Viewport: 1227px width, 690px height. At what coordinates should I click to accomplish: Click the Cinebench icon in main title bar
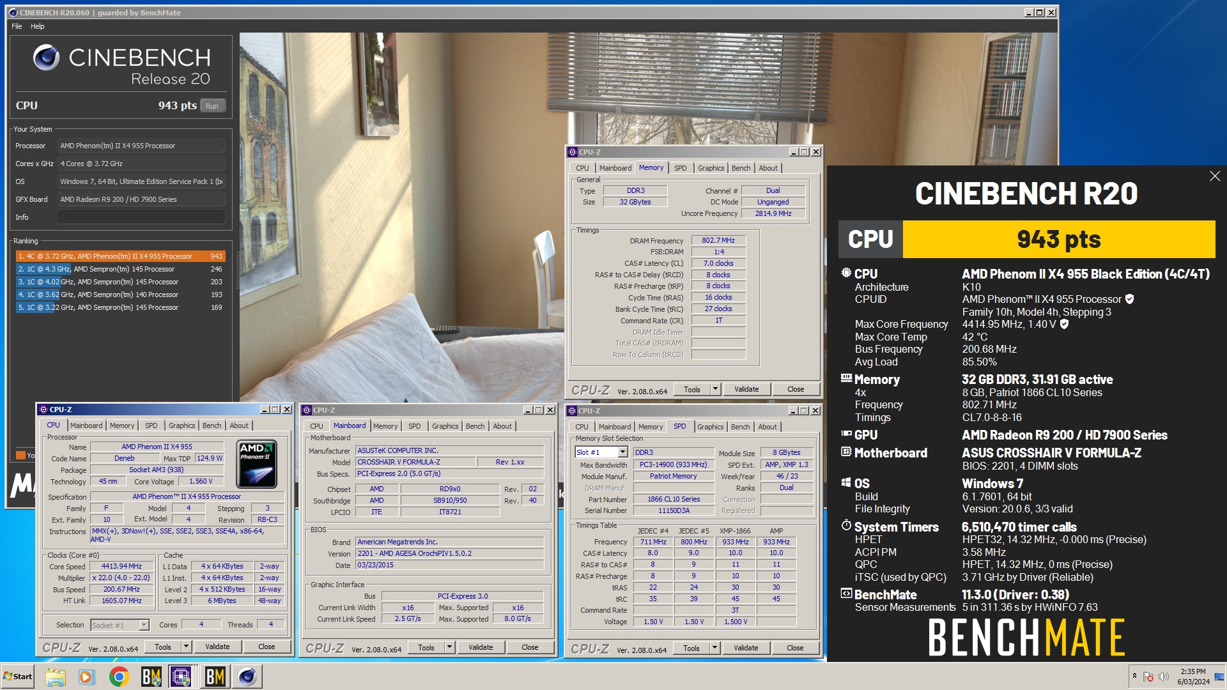pos(13,12)
